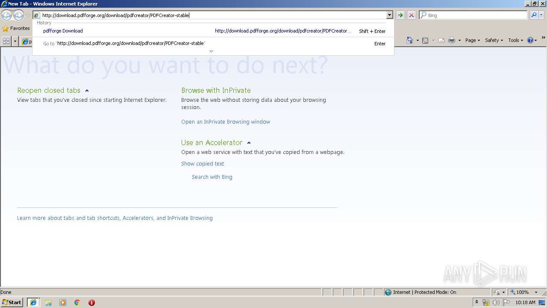Expand the command bar overflow chevron

[544, 38]
